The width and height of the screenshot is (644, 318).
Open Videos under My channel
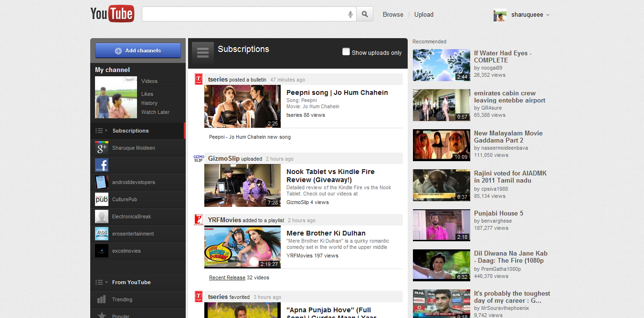coord(149,81)
